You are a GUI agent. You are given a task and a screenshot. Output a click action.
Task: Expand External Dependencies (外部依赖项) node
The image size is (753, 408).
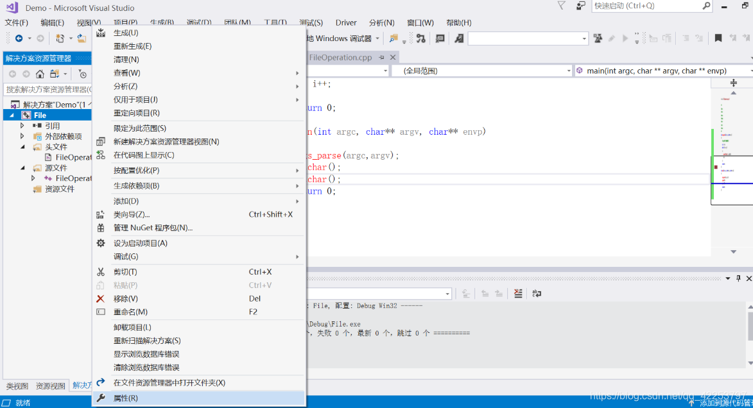(x=22, y=136)
